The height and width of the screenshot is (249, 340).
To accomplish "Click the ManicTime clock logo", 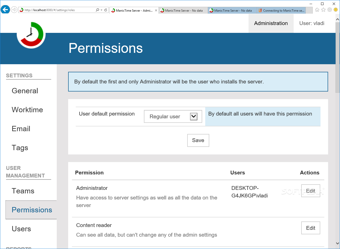I will [x=31, y=35].
